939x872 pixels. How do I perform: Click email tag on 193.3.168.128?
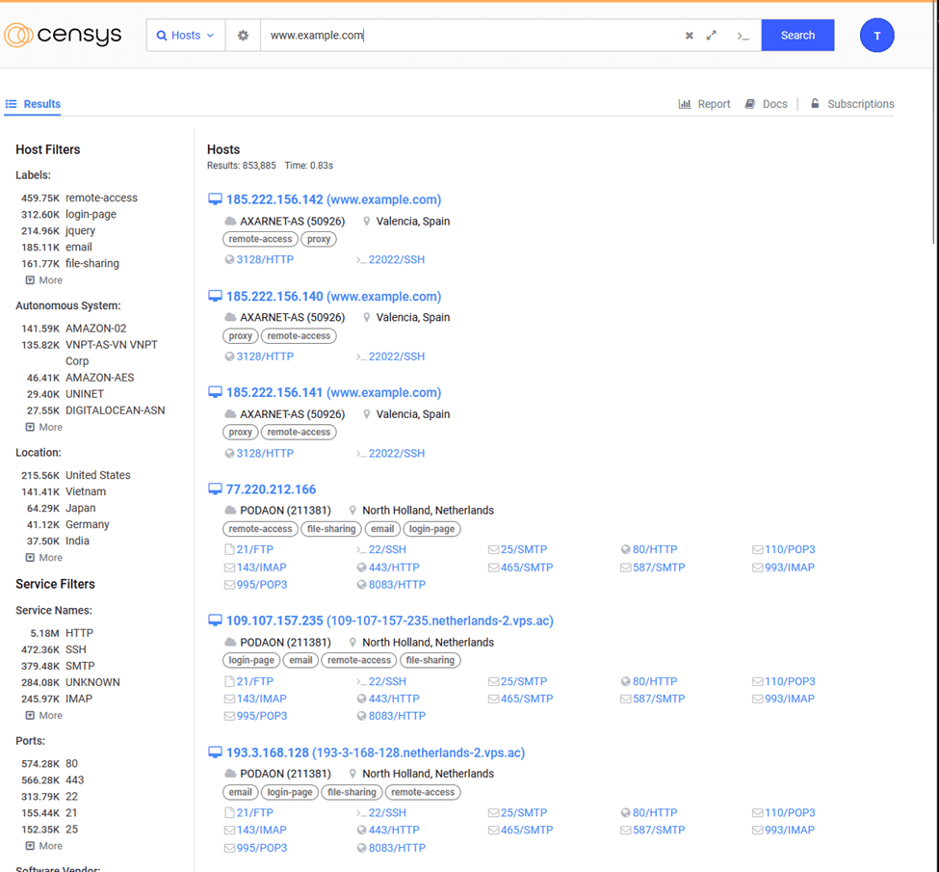tap(240, 792)
